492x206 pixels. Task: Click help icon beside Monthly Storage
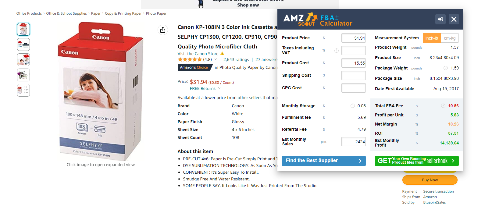[352, 106]
